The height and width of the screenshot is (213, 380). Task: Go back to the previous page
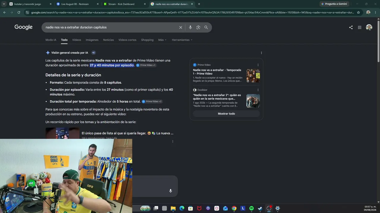point(4,12)
